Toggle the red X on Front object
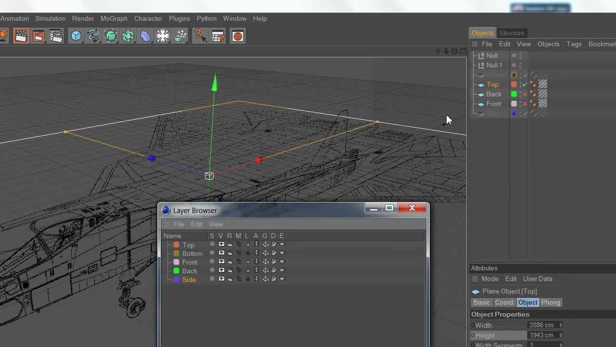616x347 pixels. 525,104
